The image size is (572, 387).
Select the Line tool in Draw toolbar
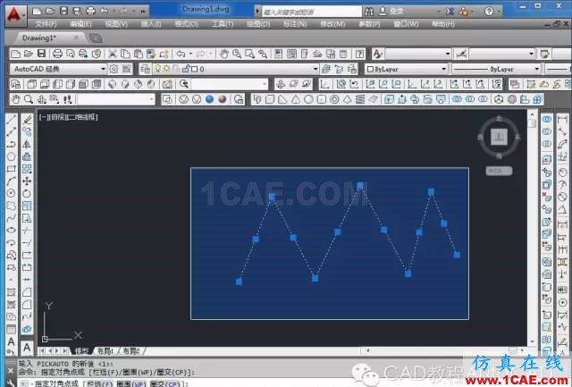(12, 119)
